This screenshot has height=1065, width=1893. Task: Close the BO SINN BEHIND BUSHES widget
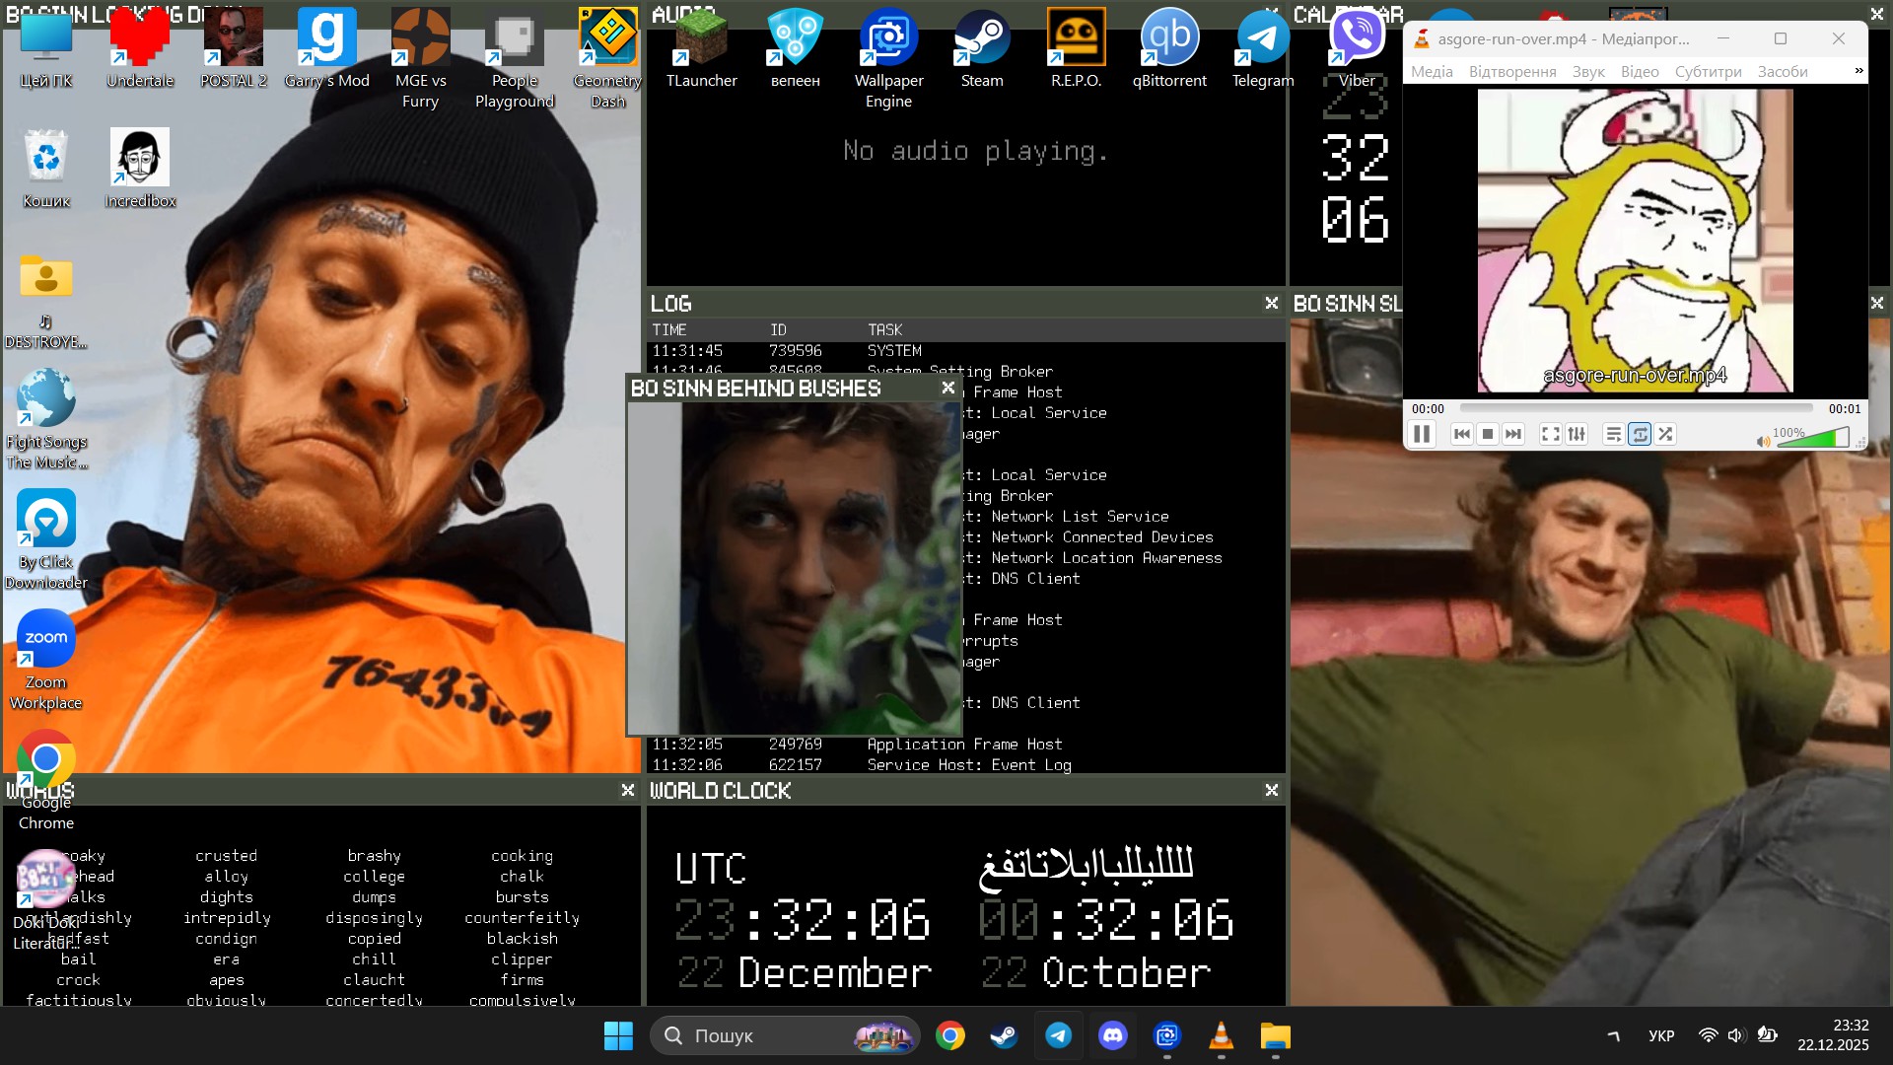point(947,388)
